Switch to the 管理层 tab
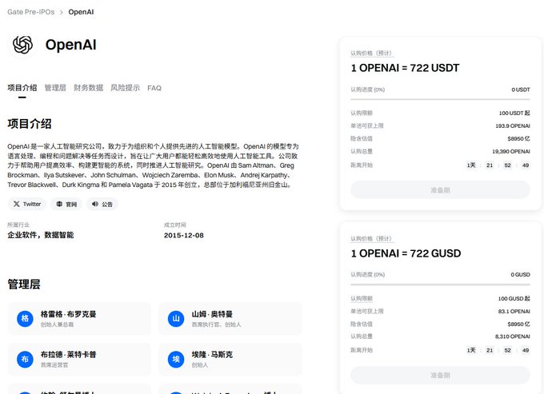 point(55,88)
